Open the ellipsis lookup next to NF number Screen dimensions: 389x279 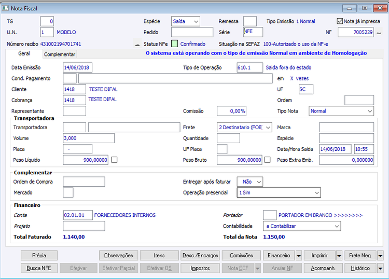click(x=379, y=33)
